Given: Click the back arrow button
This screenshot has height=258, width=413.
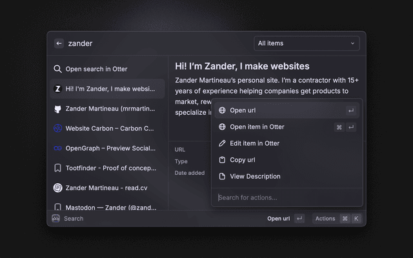Looking at the screenshot, I should click(59, 43).
